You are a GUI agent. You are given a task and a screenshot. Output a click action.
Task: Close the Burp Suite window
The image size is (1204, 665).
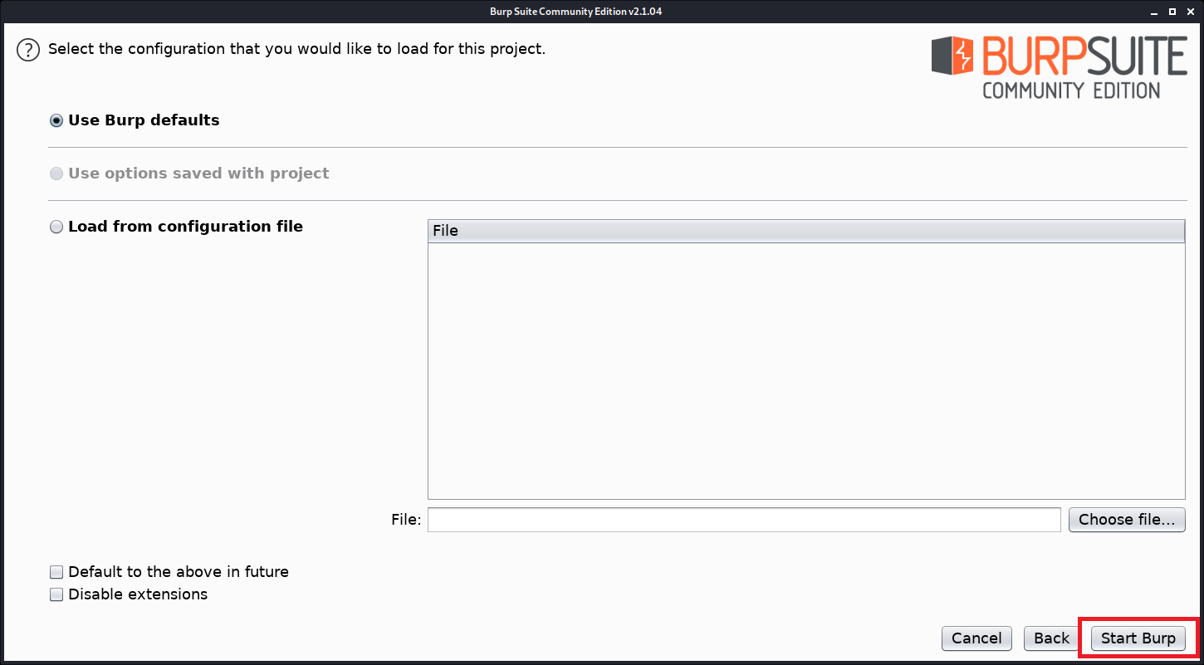point(1190,12)
